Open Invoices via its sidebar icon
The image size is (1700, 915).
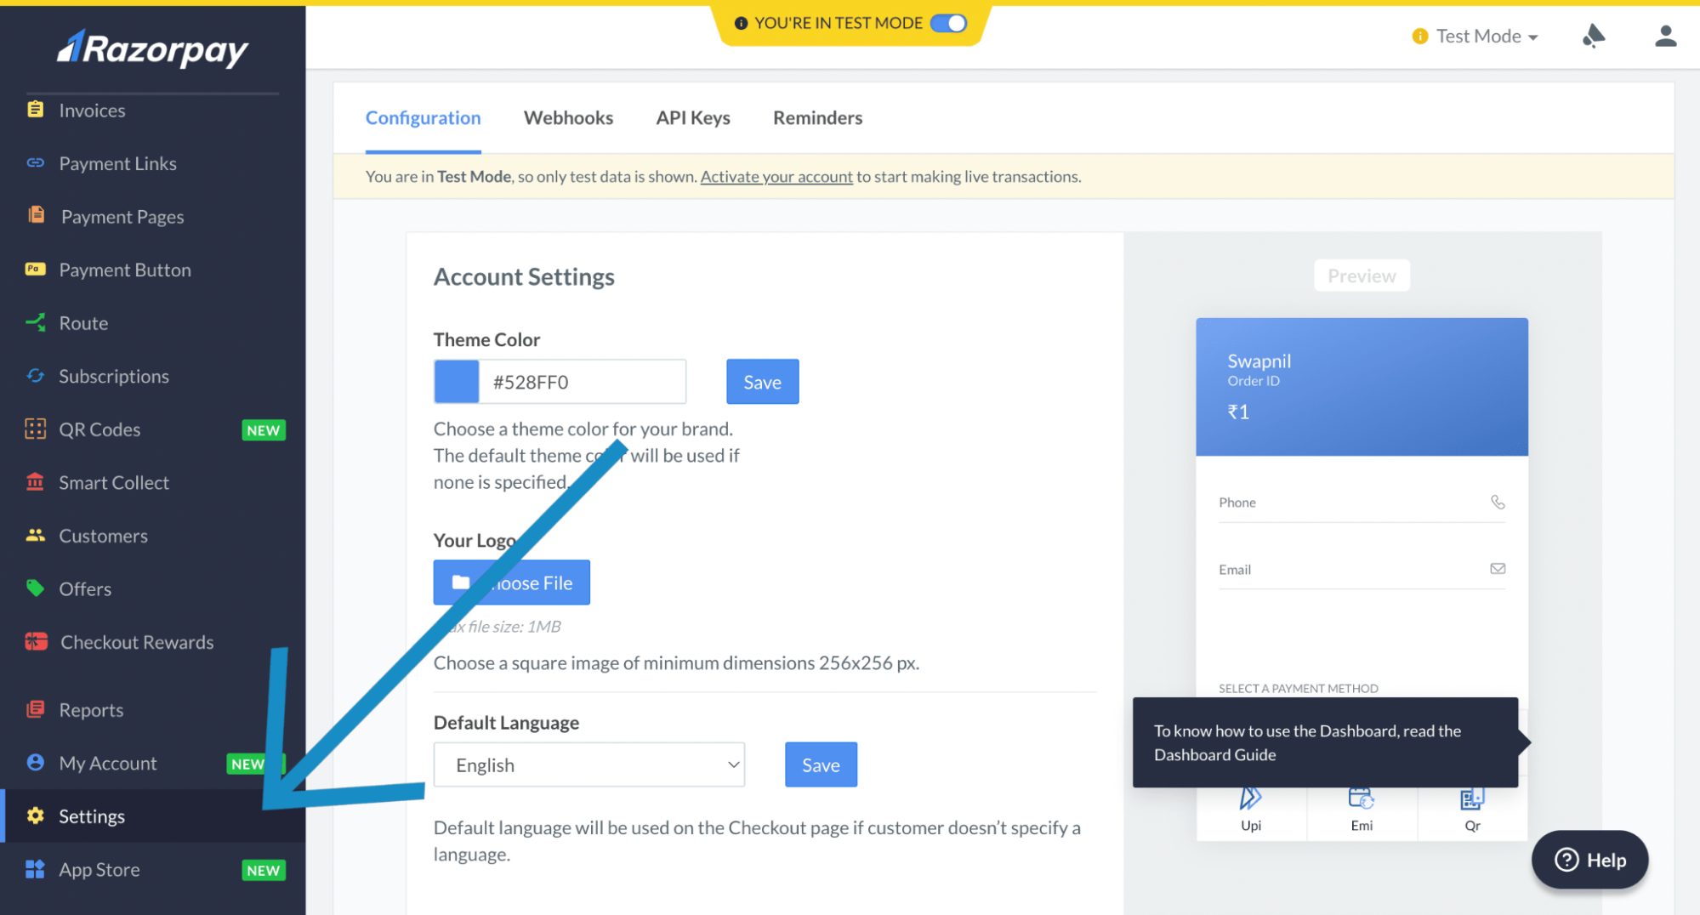point(35,110)
